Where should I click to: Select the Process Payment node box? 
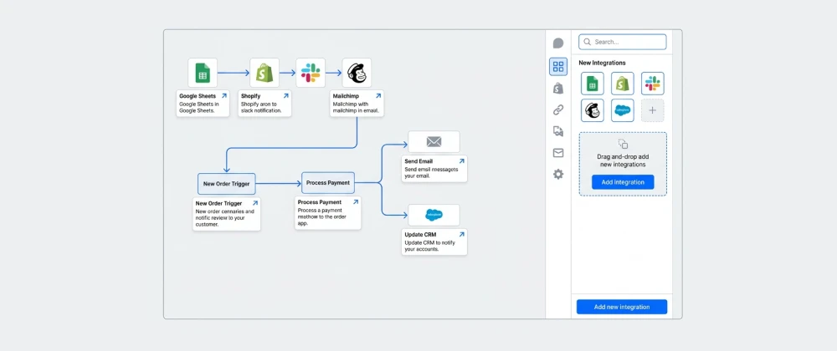[328, 183]
